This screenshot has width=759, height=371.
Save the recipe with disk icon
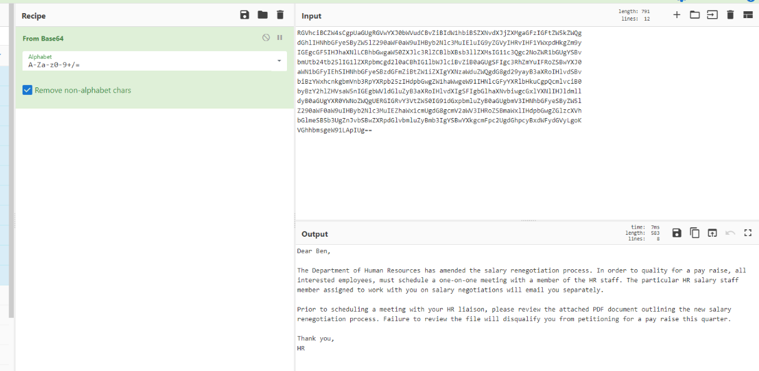coord(244,15)
